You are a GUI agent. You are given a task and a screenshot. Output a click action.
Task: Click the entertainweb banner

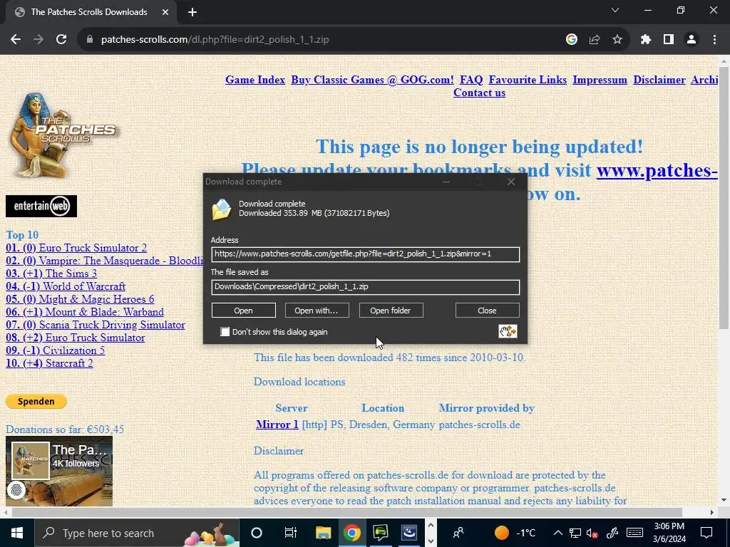coord(41,206)
